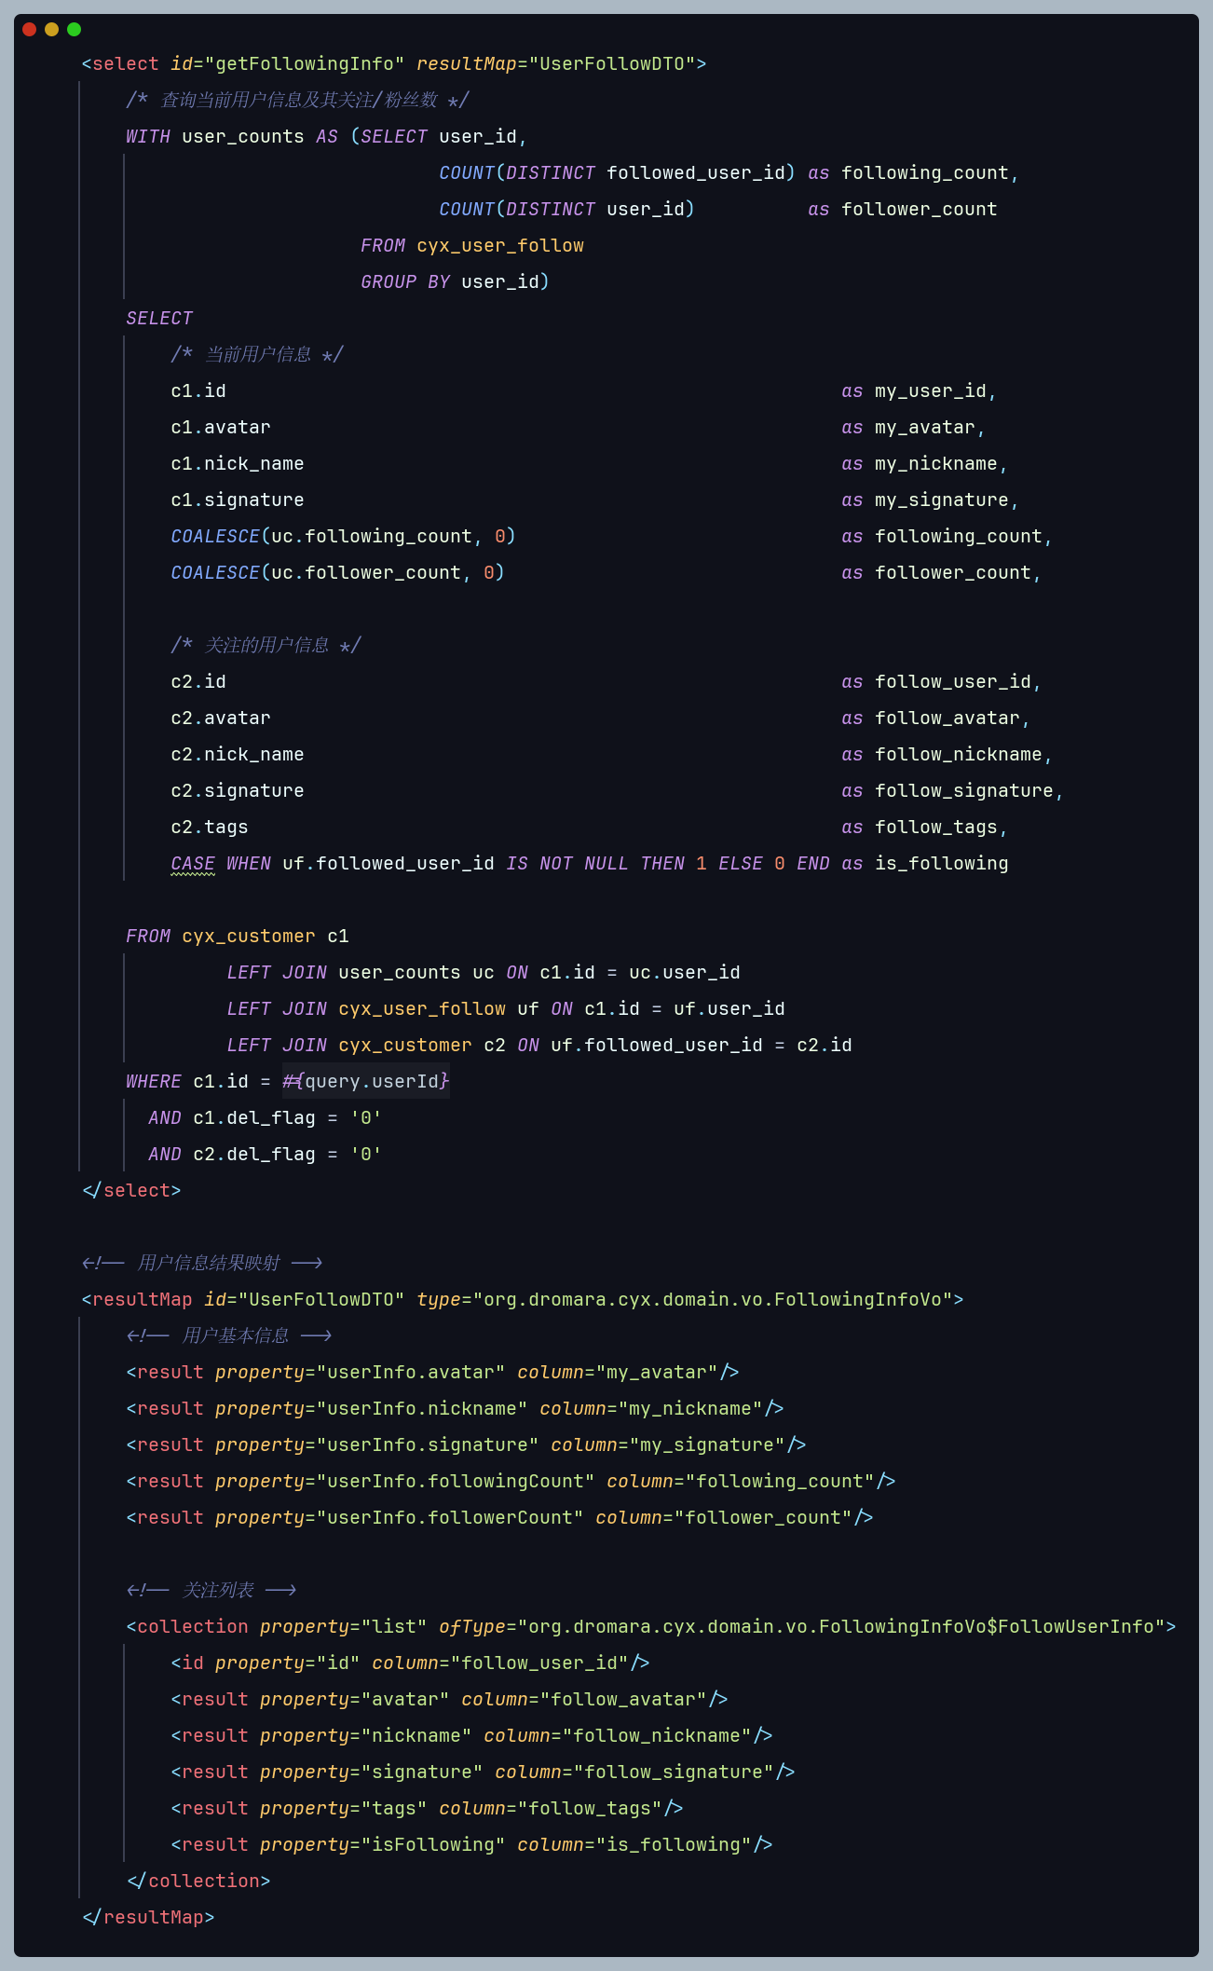Image resolution: width=1213 pixels, height=1971 pixels.
Task: Click the closing "</resultMap>" tag
Action: [148, 1917]
